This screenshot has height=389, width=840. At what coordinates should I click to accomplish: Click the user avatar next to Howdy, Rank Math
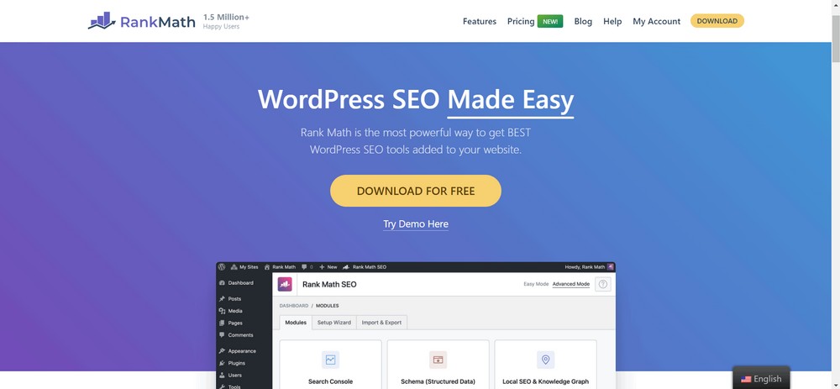(611, 267)
